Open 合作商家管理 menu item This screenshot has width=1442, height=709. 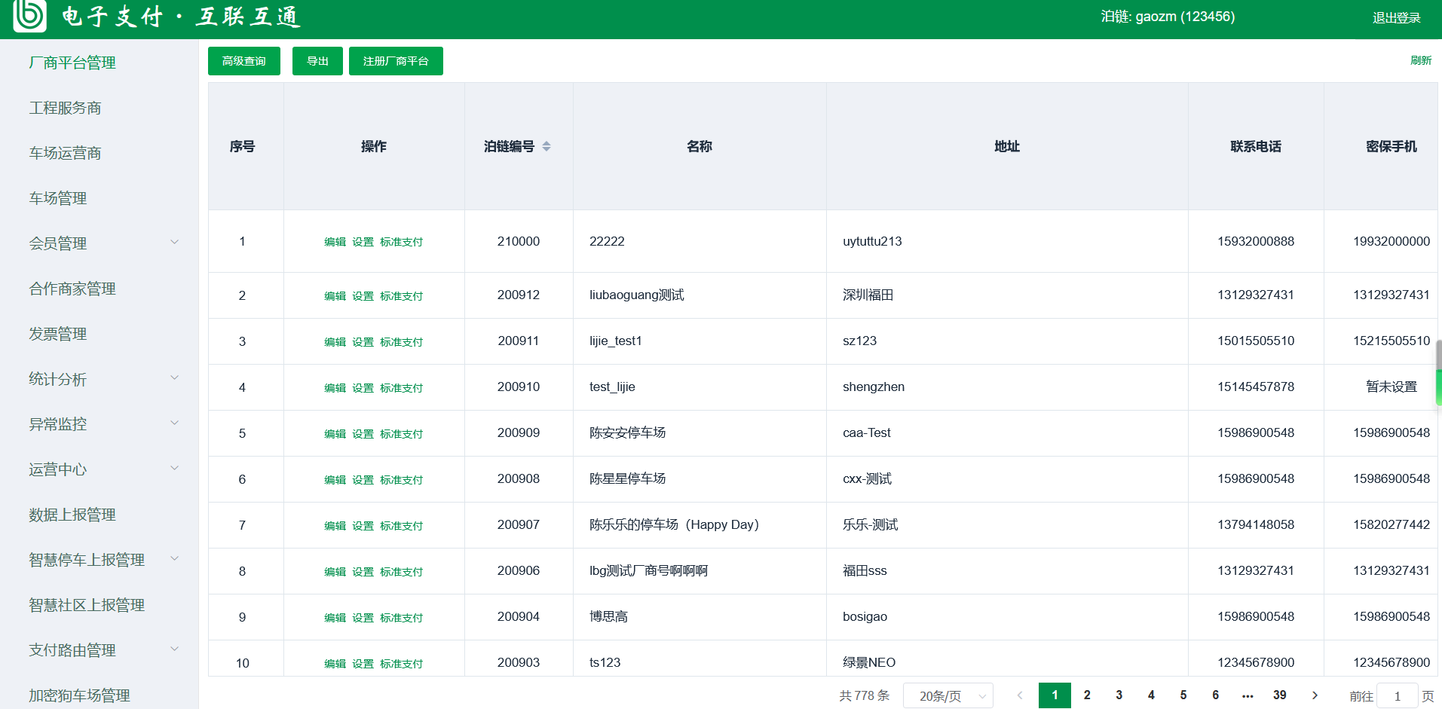(x=72, y=289)
